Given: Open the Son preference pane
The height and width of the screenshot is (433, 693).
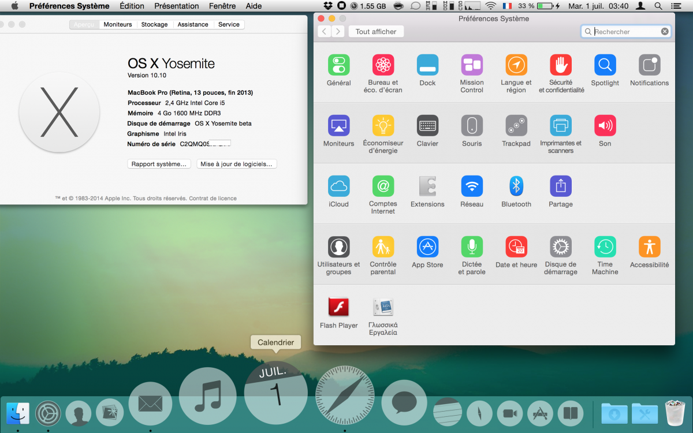Looking at the screenshot, I should pyautogui.click(x=605, y=125).
